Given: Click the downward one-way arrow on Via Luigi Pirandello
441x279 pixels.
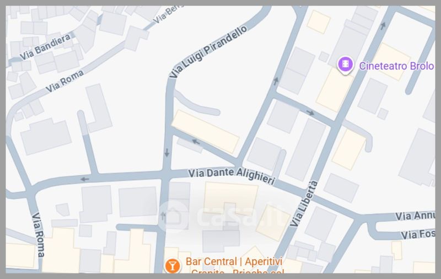Looking at the screenshot, I should point(167,153).
